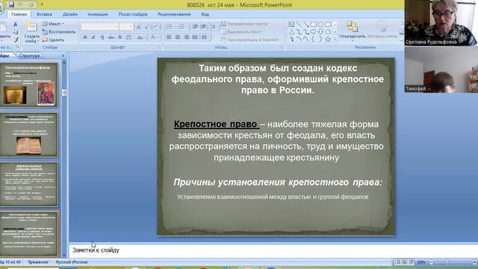
Task: Undo the last action in Quick Access toolbar
Action: tap(20, 4)
